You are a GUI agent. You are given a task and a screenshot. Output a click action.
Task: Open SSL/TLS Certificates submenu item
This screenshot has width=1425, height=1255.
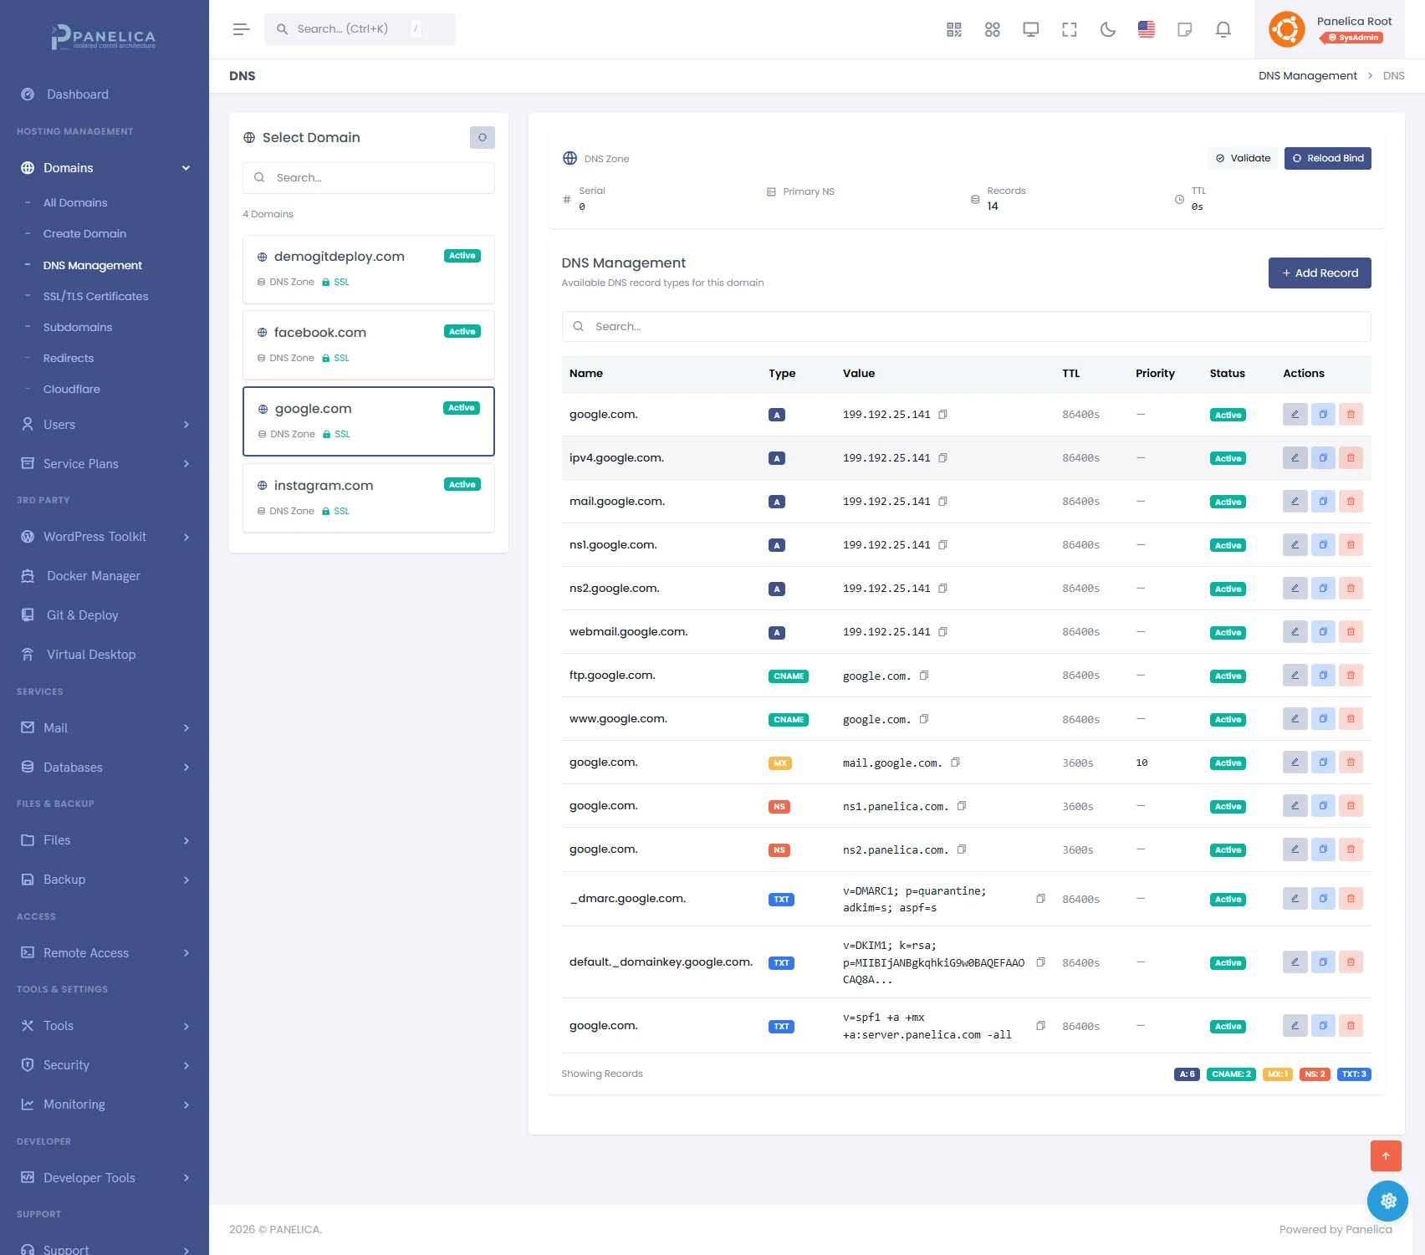(95, 296)
